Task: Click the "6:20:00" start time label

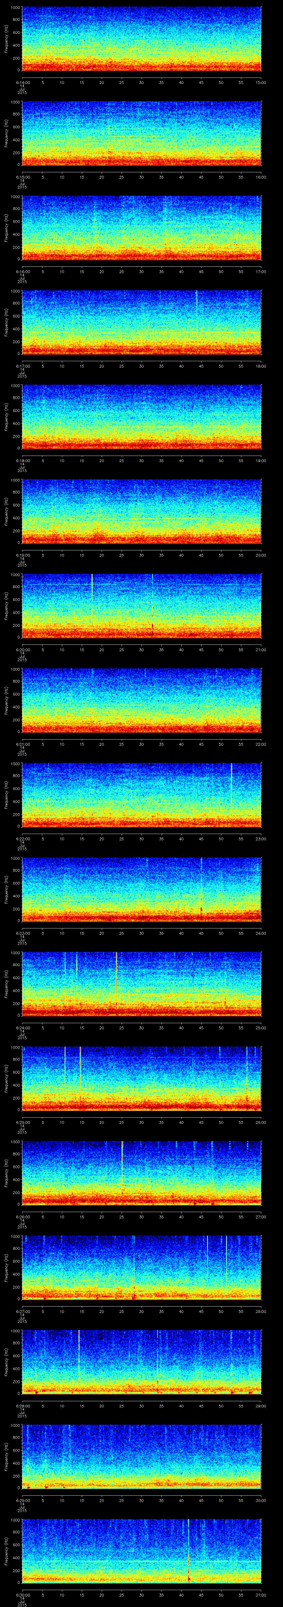Action: (22, 650)
